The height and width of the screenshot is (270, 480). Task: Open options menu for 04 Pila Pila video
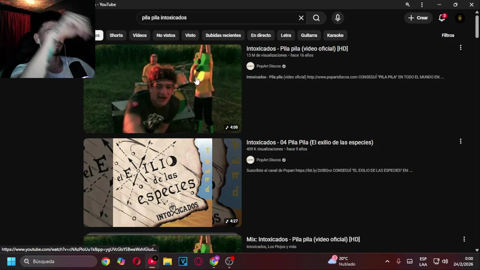pyautogui.click(x=460, y=141)
